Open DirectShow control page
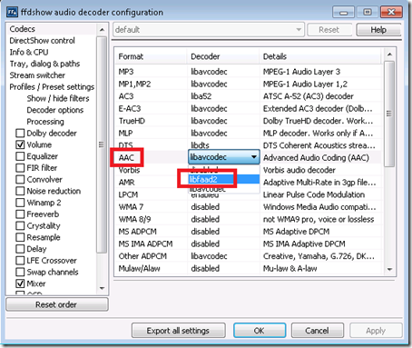The height and width of the screenshot is (348, 412). point(42,41)
